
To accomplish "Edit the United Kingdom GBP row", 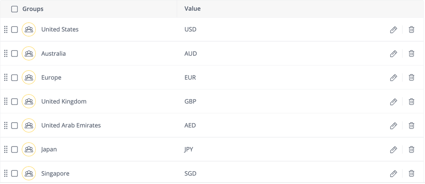I will point(394,102).
